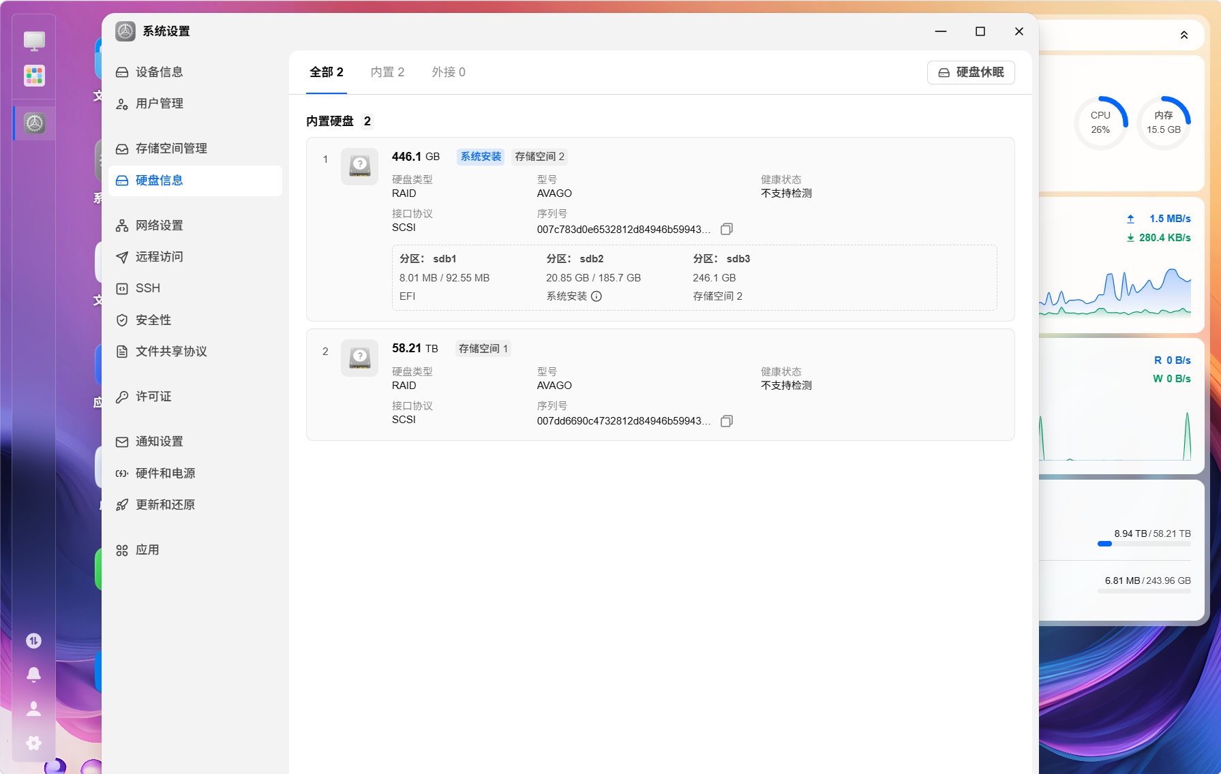Open the user profile dock icon

(33, 709)
